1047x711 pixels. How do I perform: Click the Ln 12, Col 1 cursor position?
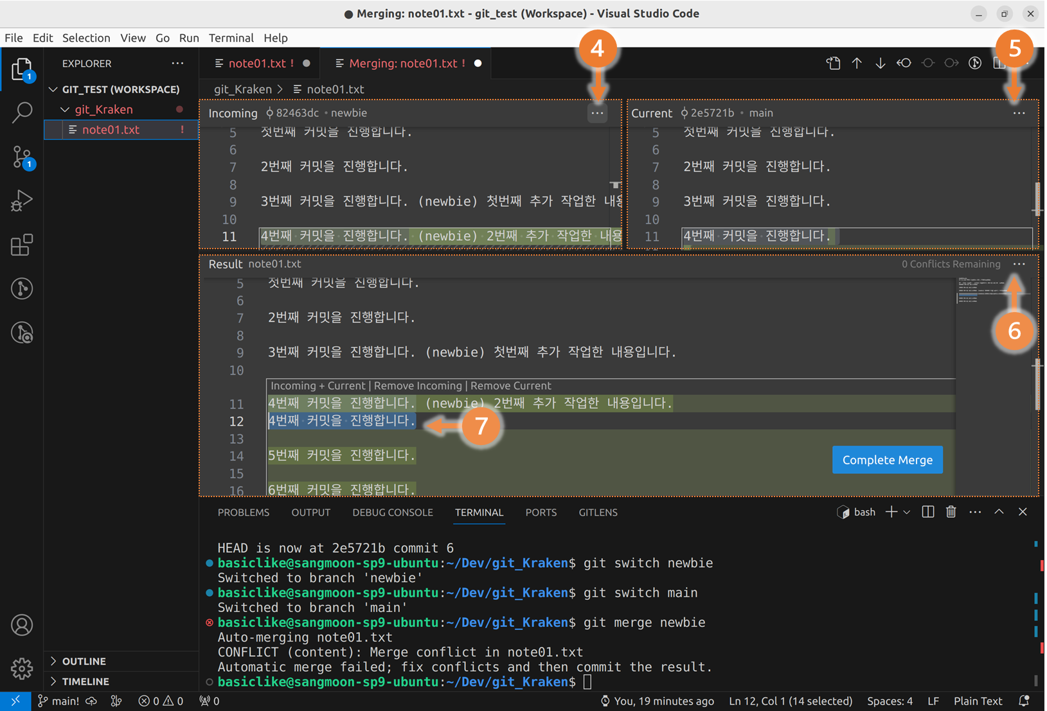tap(791, 701)
